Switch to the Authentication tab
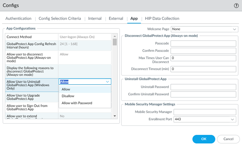242x148 pixels. [18, 18]
